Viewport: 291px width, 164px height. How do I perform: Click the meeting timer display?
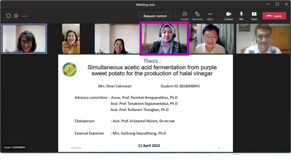pyautogui.click(x=25, y=16)
